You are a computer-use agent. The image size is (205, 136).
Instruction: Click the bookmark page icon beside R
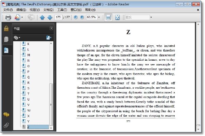tap(24, 82)
